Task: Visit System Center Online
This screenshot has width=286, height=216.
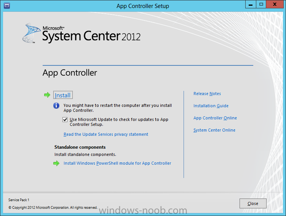Action: [x=214, y=130]
